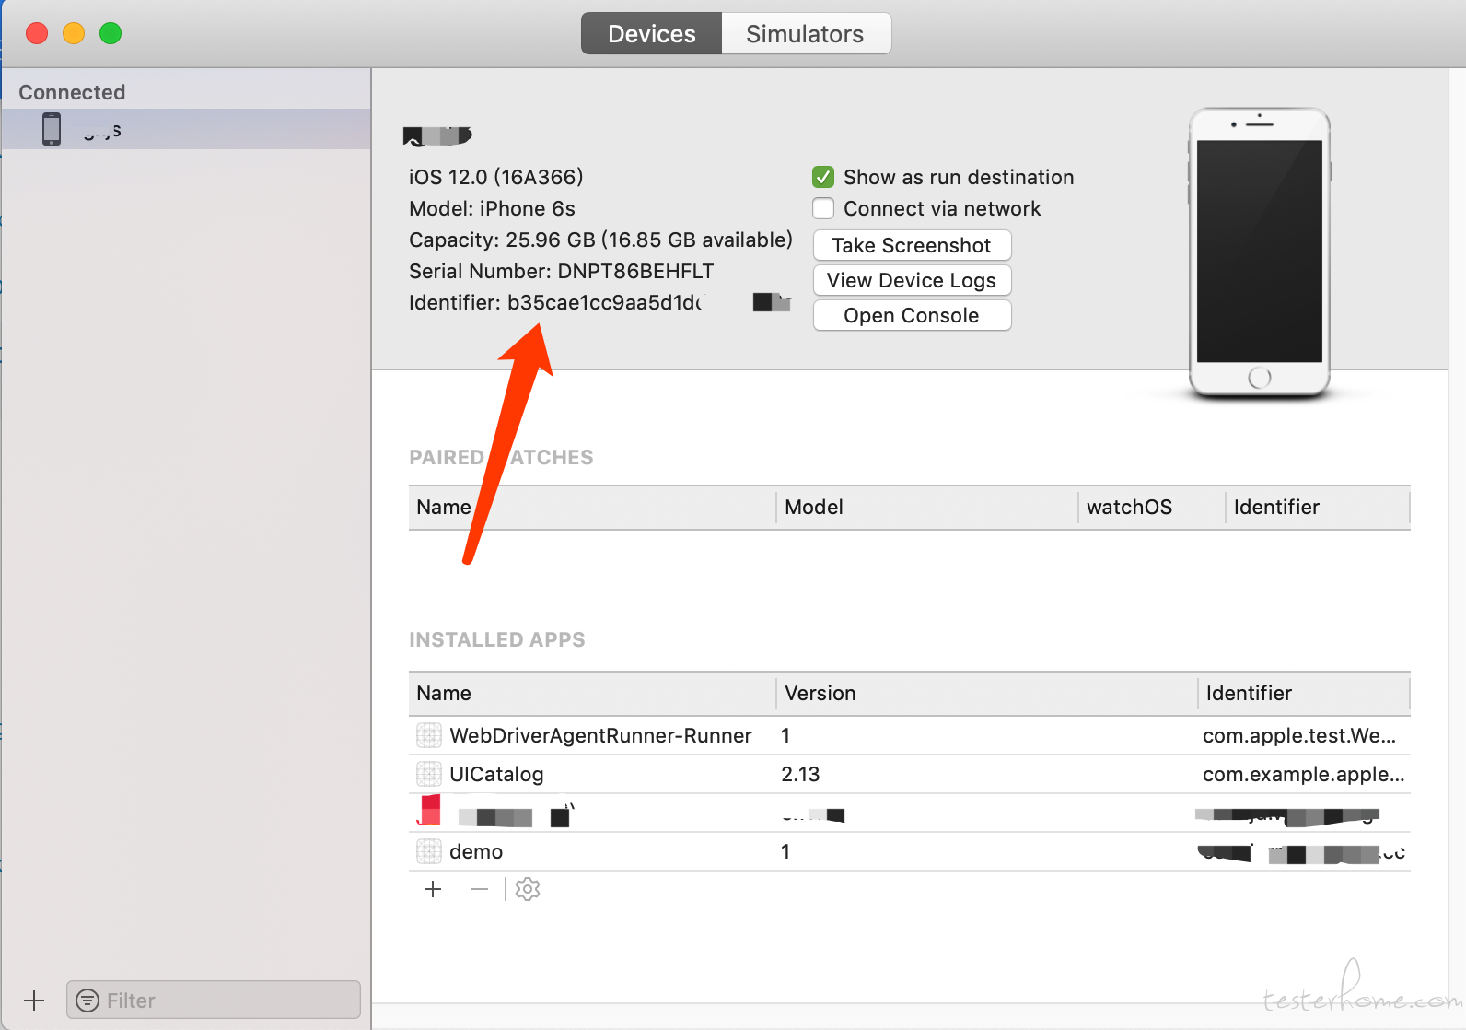
Task: Switch to the Simulators tab
Action: pyautogui.click(x=806, y=34)
